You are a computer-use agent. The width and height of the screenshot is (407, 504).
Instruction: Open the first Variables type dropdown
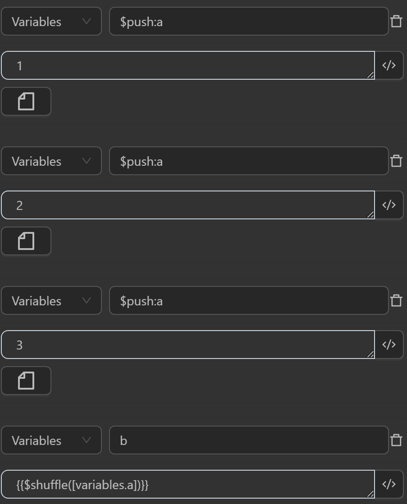point(51,21)
